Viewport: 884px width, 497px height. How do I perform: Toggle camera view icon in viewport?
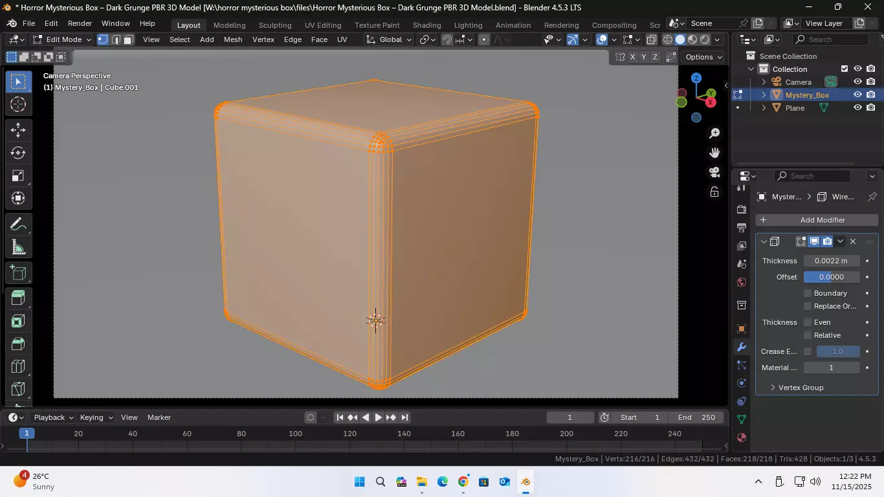pos(714,172)
